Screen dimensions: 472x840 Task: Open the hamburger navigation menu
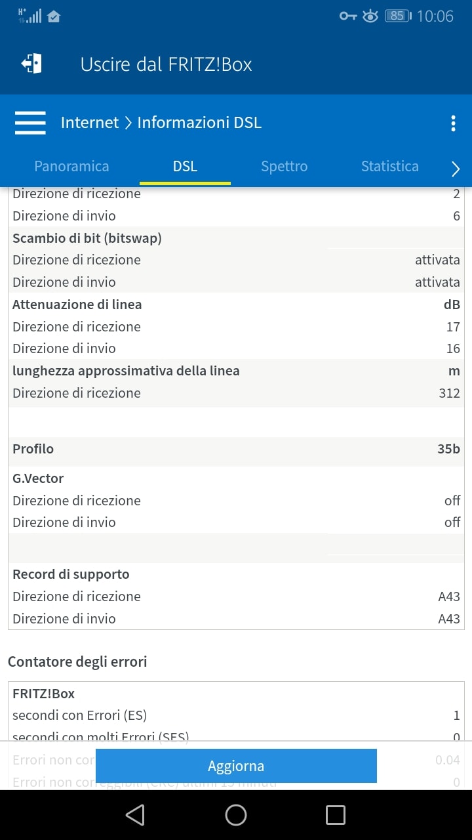point(30,123)
